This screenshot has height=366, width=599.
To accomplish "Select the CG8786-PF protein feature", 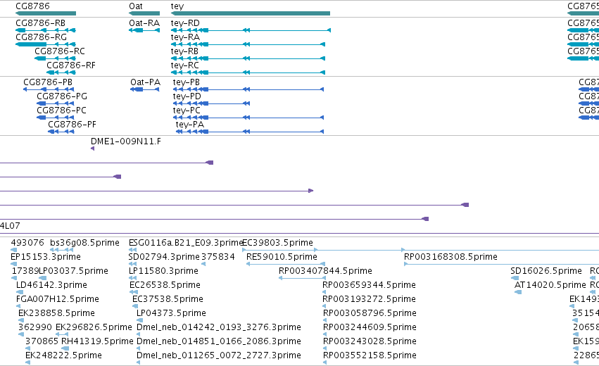I will [61, 132].
